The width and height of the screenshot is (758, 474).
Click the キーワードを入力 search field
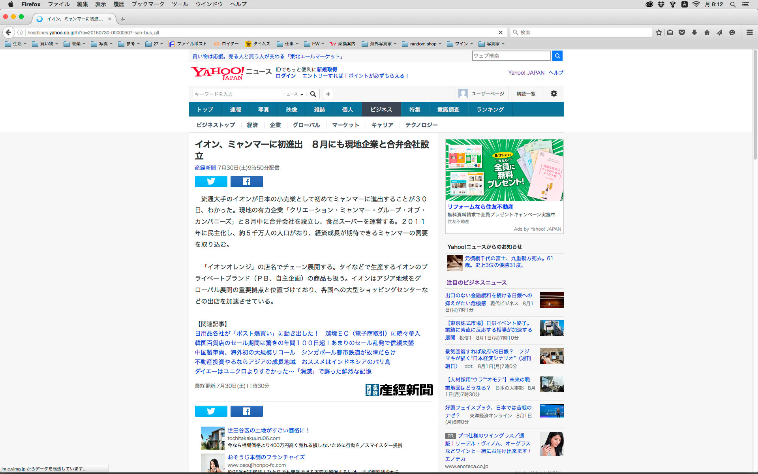(x=237, y=94)
